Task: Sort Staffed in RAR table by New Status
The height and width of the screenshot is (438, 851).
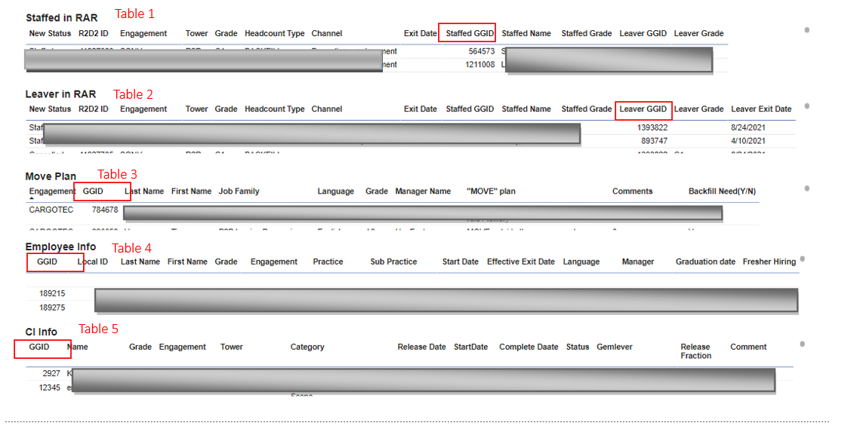Action: [x=50, y=34]
